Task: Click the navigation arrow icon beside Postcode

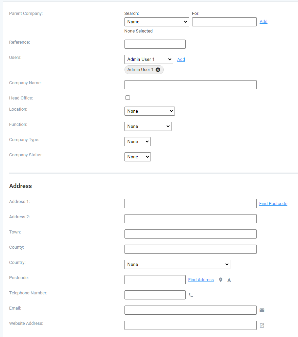Action: [x=229, y=280]
